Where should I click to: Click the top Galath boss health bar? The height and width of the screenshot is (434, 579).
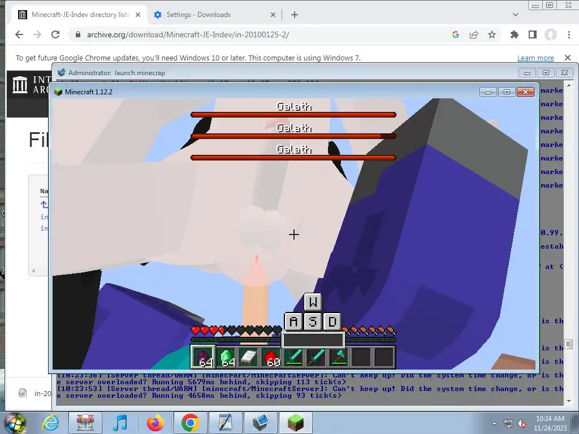click(293, 115)
